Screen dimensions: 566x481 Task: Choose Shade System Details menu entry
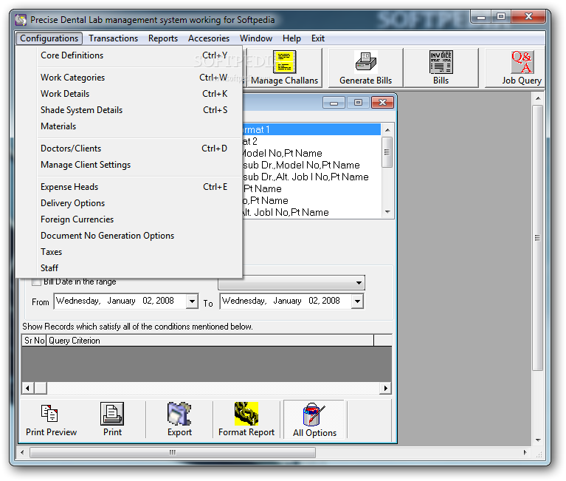pyautogui.click(x=129, y=110)
